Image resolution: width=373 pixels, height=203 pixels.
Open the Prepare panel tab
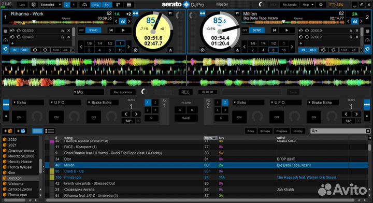282,131
